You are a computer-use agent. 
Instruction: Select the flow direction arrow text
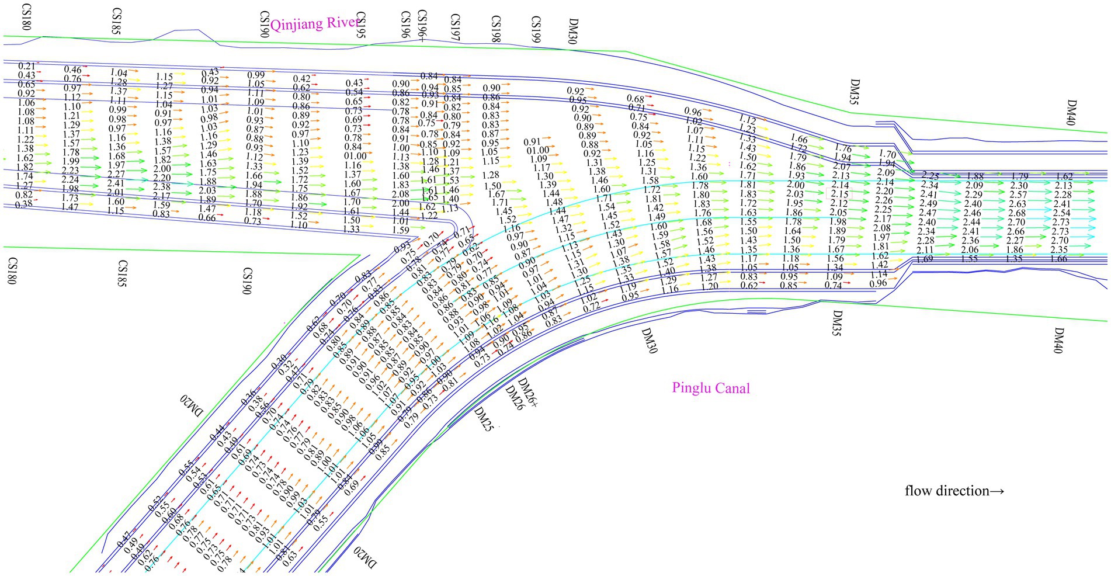click(x=954, y=491)
